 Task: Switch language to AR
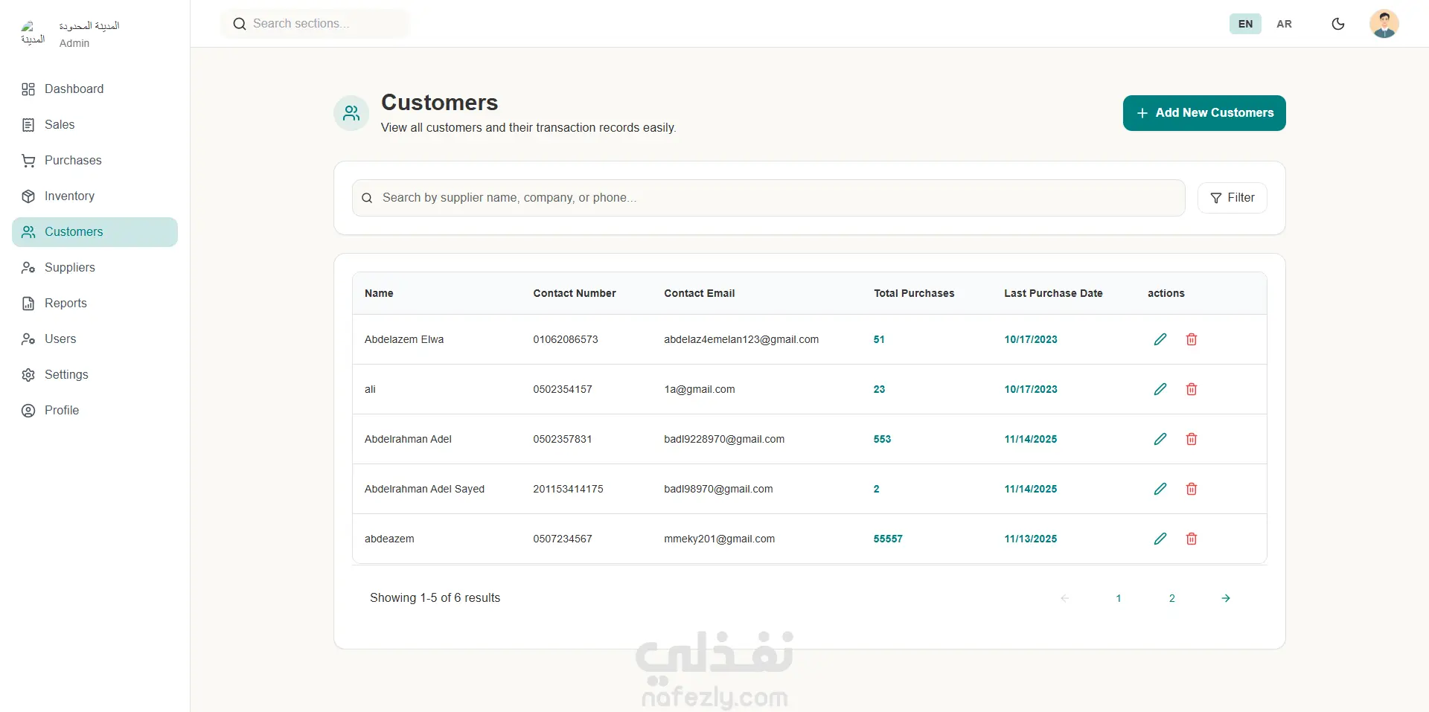click(1284, 24)
